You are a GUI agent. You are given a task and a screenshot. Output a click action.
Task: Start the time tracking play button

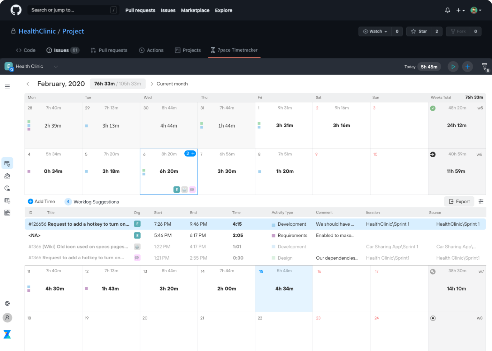click(x=453, y=67)
